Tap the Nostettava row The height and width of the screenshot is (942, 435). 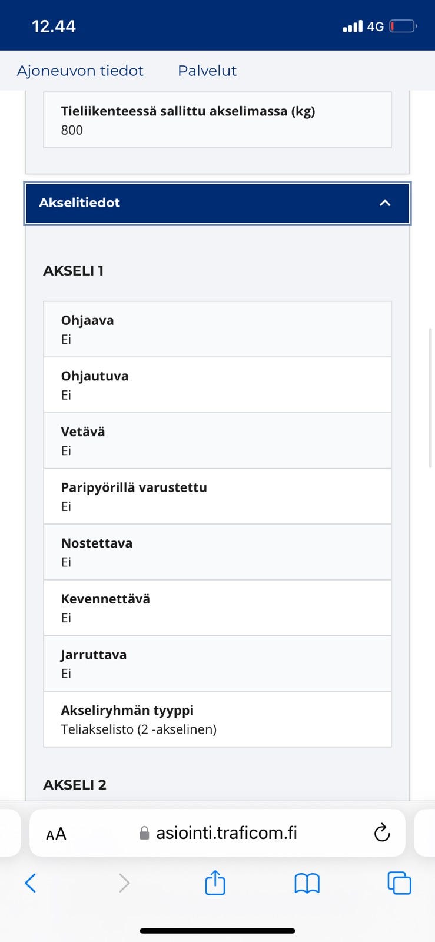click(217, 552)
